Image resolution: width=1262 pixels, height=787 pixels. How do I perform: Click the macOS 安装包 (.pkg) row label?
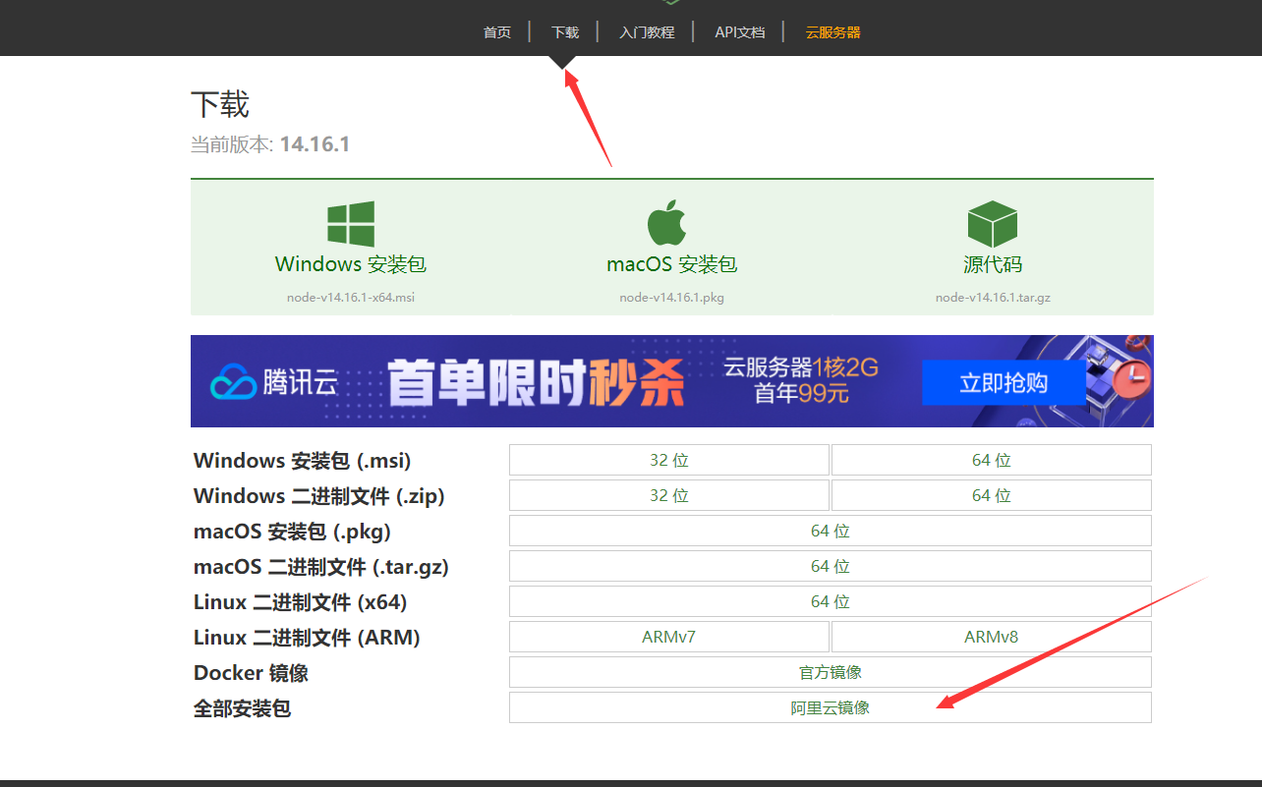click(x=292, y=532)
